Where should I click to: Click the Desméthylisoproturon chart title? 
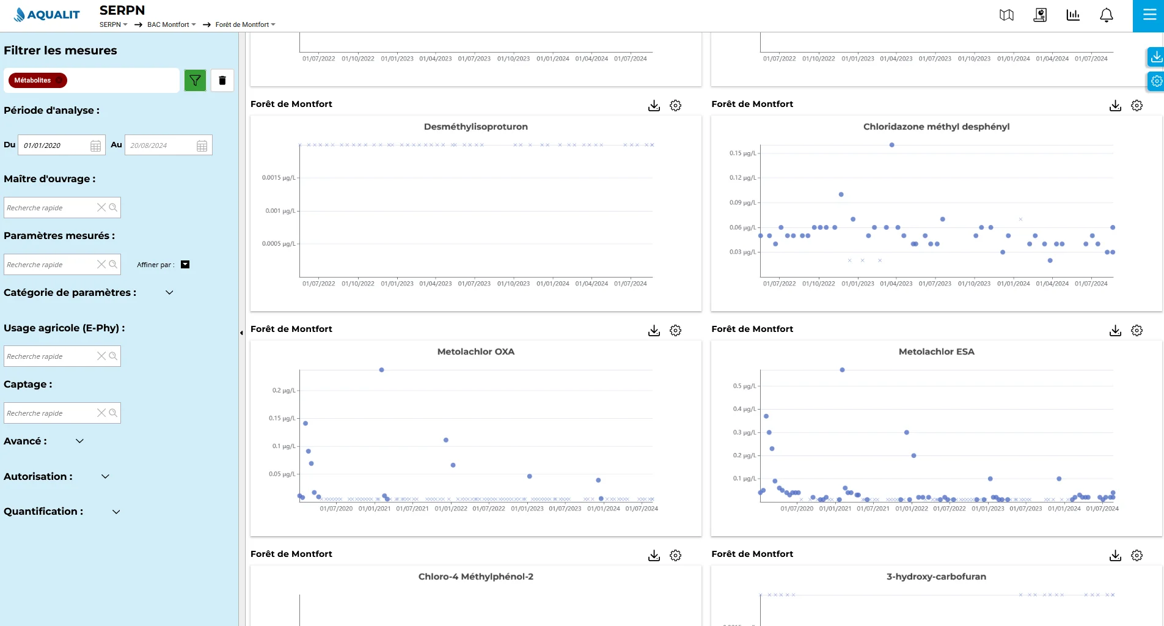coord(476,127)
